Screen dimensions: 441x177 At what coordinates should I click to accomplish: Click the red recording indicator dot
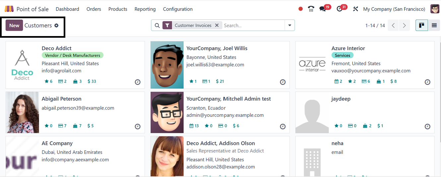tap(300, 9)
